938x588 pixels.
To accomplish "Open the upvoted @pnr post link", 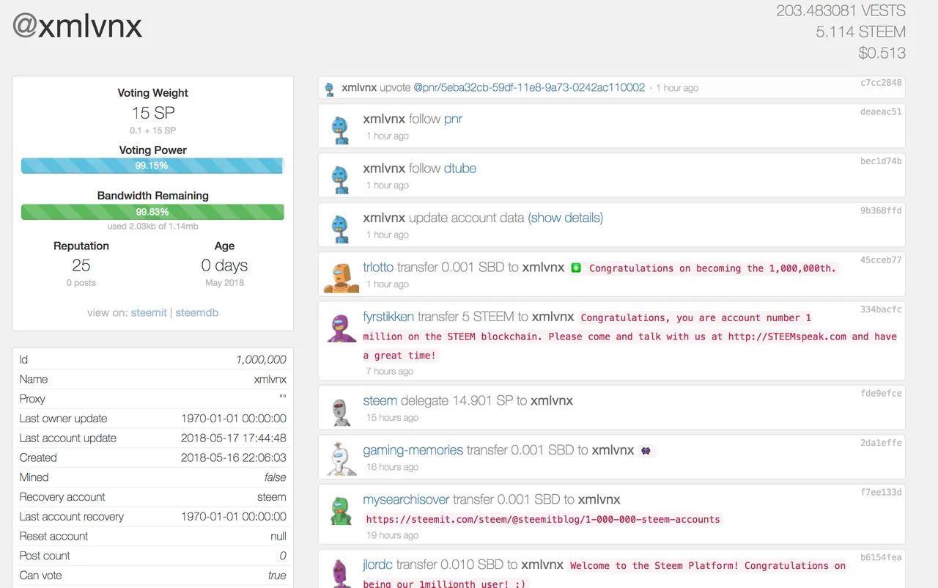I will [x=529, y=87].
